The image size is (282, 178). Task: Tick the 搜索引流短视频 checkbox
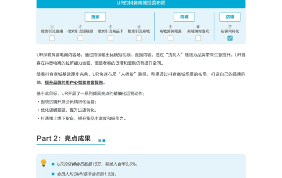click(80, 38)
